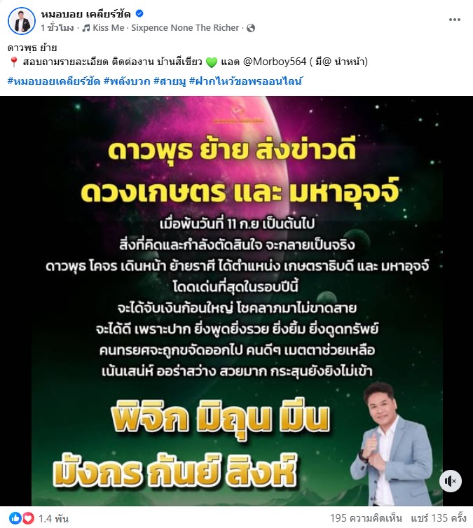The width and height of the screenshot is (473, 528).
Task: Unmute the video with the speaker icon
Action: click(450, 481)
